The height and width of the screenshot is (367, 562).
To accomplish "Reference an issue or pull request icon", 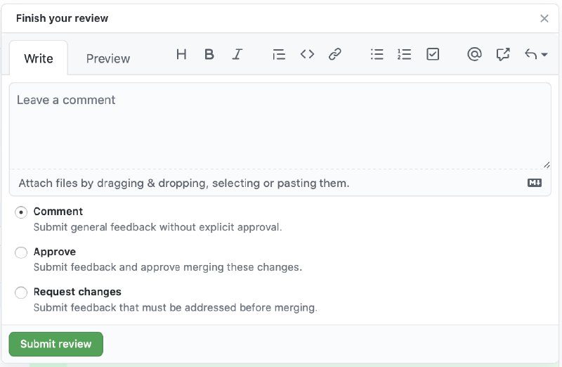I will pyautogui.click(x=503, y=54).
